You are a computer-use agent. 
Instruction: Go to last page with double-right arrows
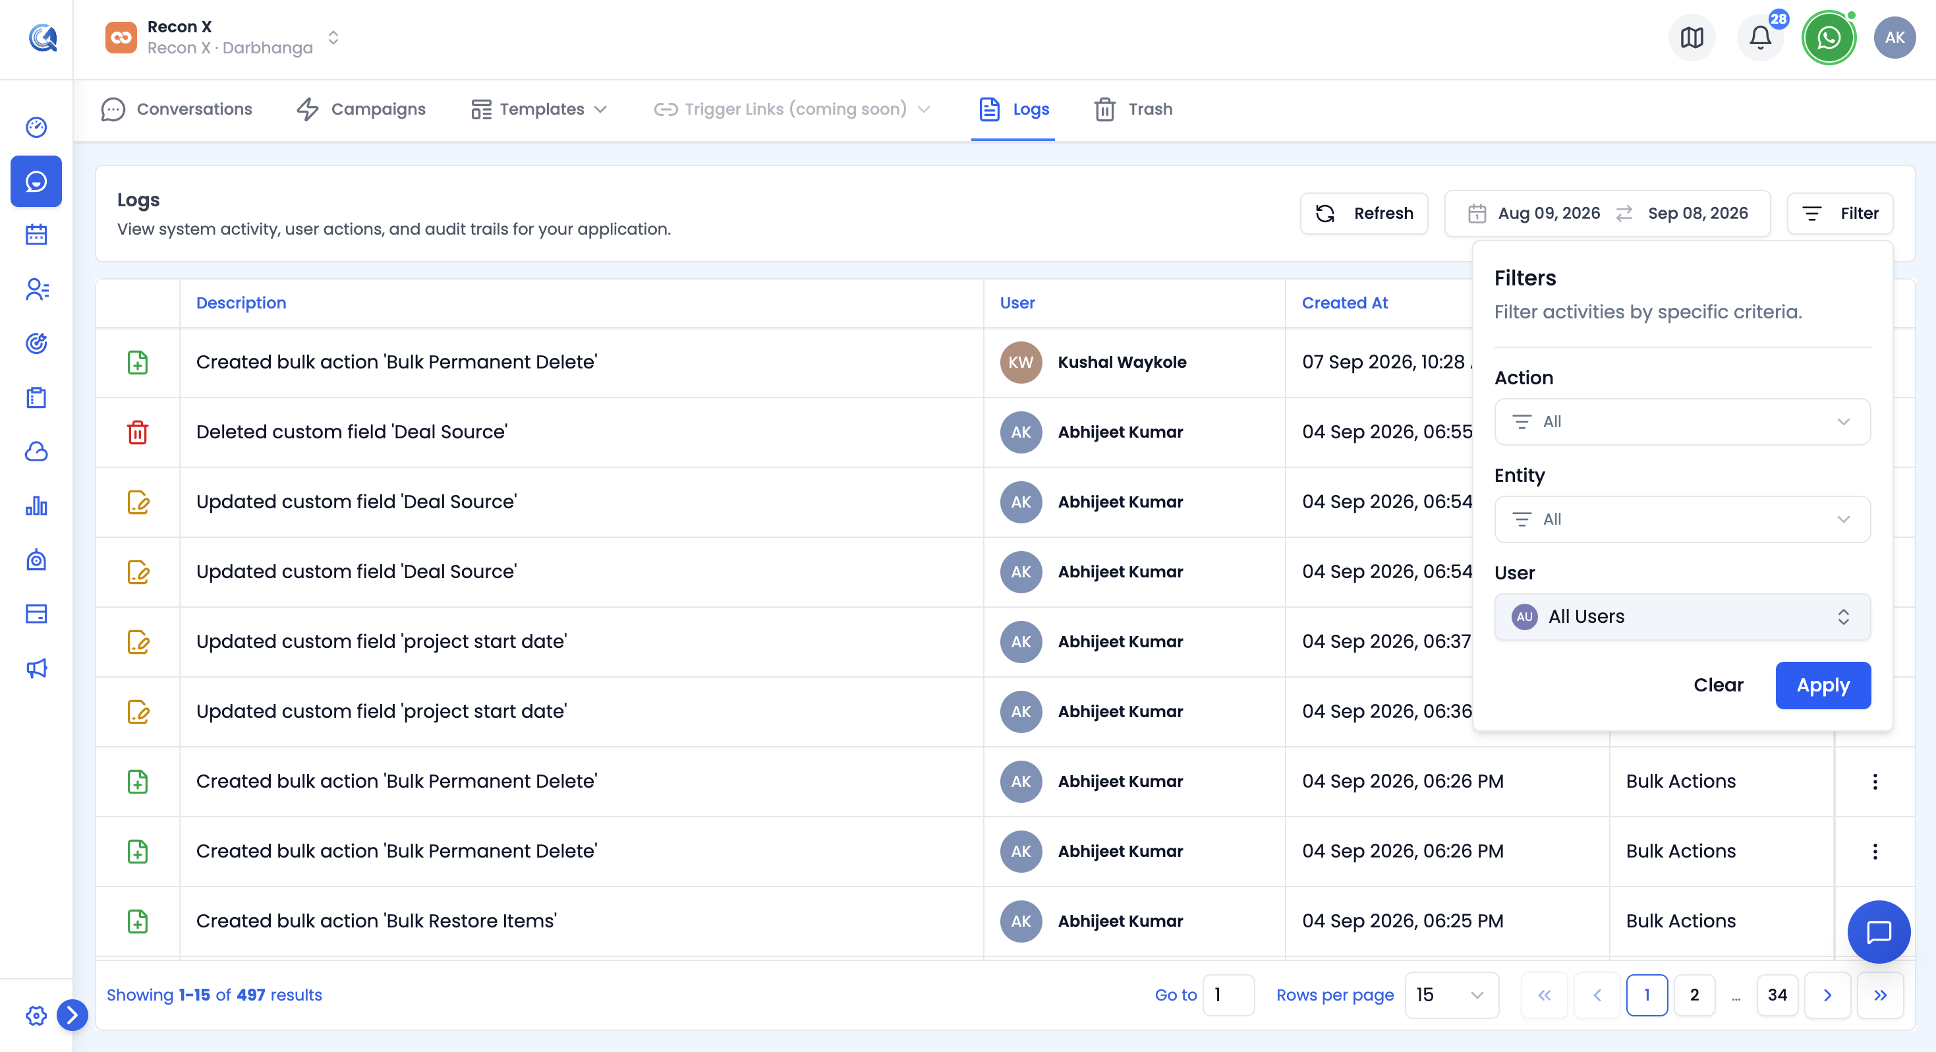pyautogui.click(x=1881, y=995)
